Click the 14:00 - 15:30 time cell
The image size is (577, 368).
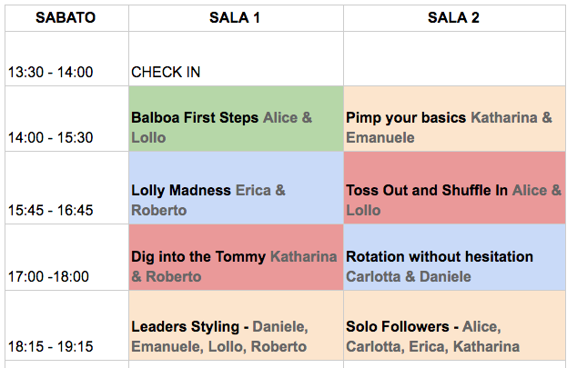point(67,119)
